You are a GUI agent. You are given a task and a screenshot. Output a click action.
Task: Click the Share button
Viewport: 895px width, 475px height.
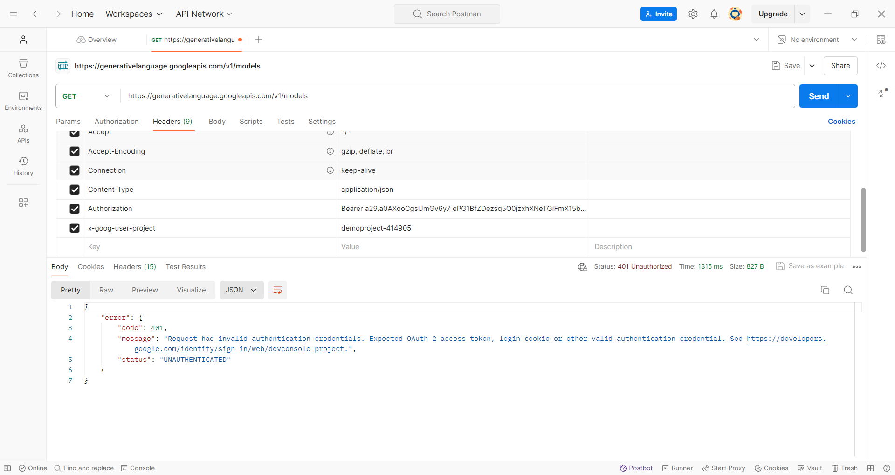tap(840, 66)
